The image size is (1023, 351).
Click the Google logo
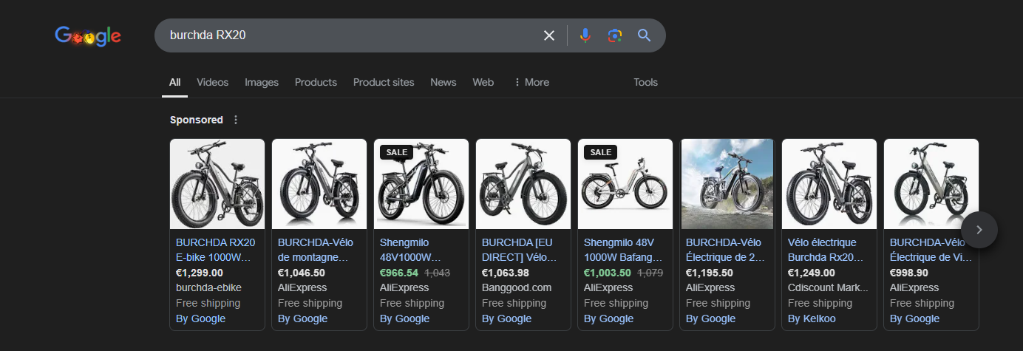click(88, 35)
